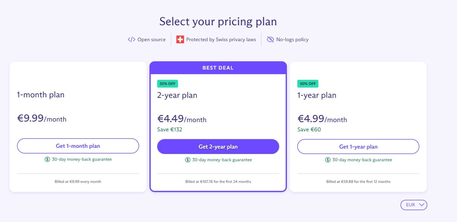Click the 50% OFF badge
Screen dimensions: 457x222
308,84
